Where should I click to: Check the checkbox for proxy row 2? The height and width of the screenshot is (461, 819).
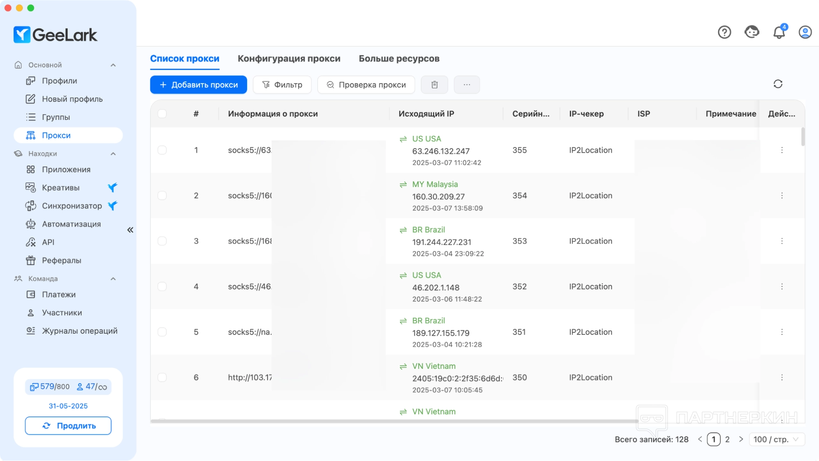(162, 196)
